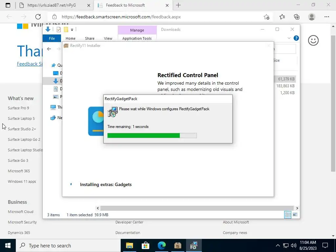The width and height of the screenshot is (336, 252).
Task: Open Microsoft Edge from the taskbar
Action: pyautogui.click(x=161, y=245)
